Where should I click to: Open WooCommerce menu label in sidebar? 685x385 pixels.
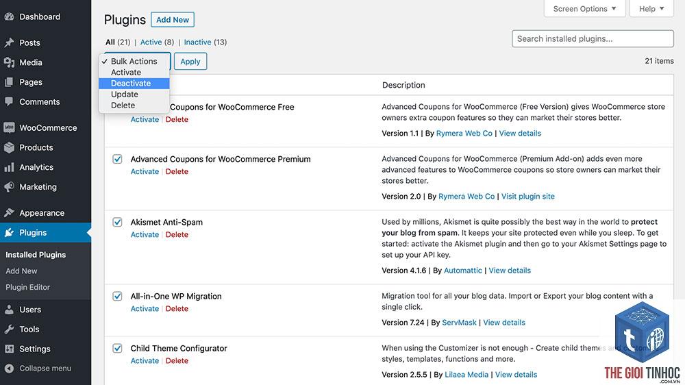pyautogui.click(x=48, y=127)
